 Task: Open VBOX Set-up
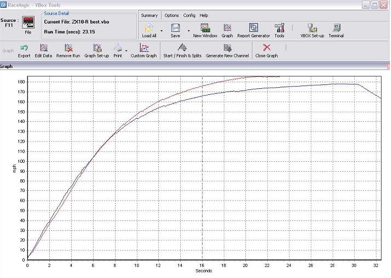(312, 28)
